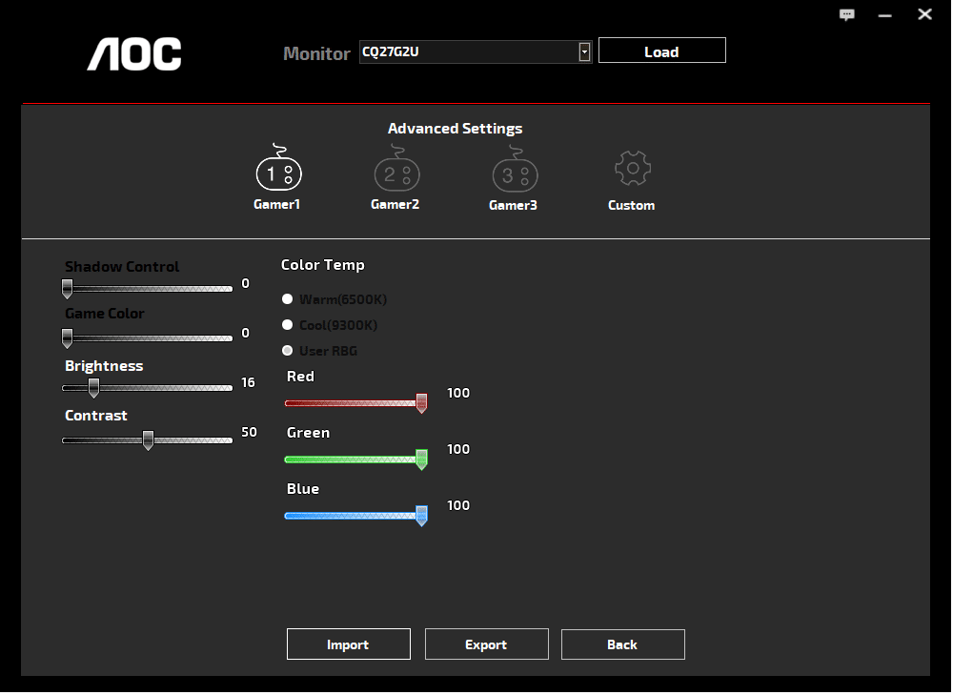Switch to the Gamer2 profile icon
Image resolution: width=953 pixels, height=695 pixels.
pos(396,172)
